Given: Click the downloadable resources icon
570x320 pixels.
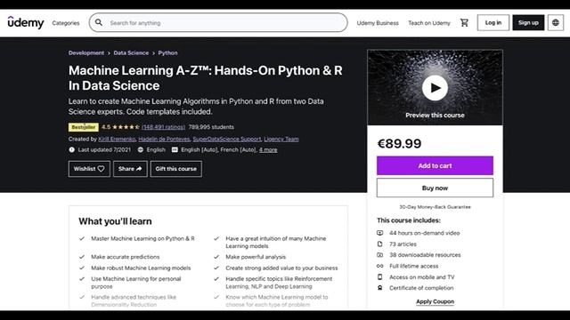Looking at the screenshot, I should point(380,255).
